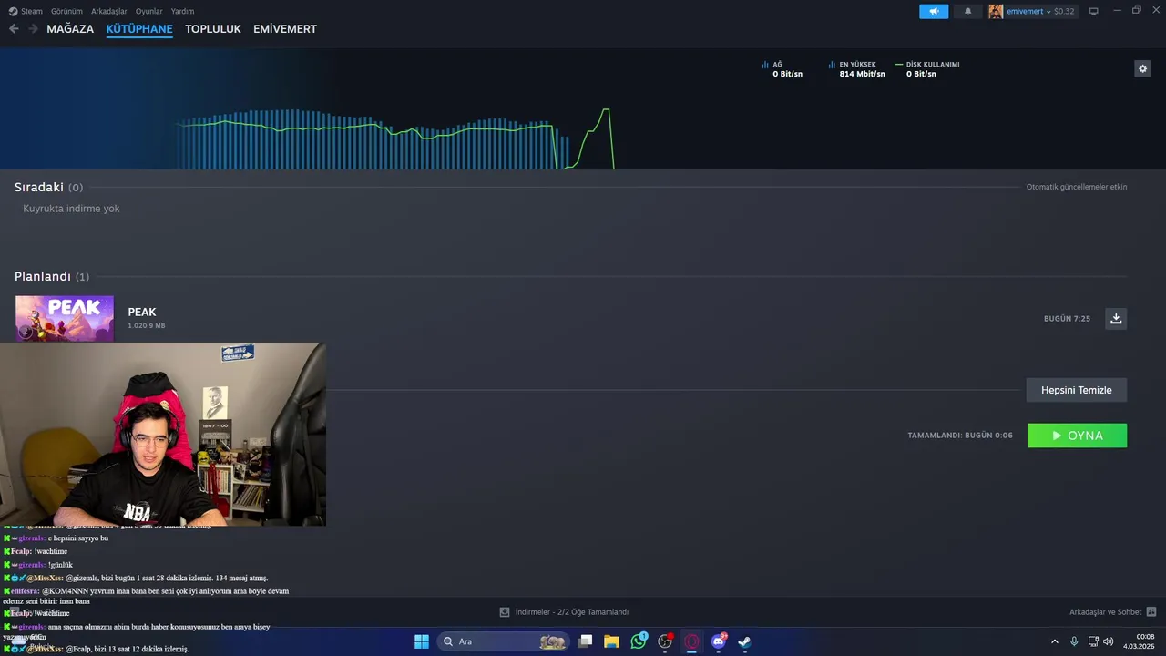The height and width of the screenshot is (656, 1166).
Task: Open download settings gear icon
Action: 1142,68
